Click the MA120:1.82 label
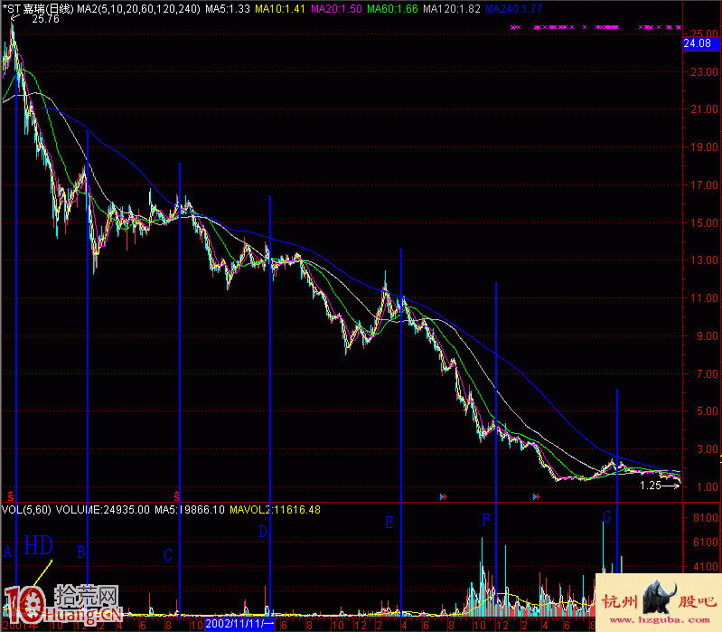The height and width of the screenshot is (632, 722). point(452,9)
